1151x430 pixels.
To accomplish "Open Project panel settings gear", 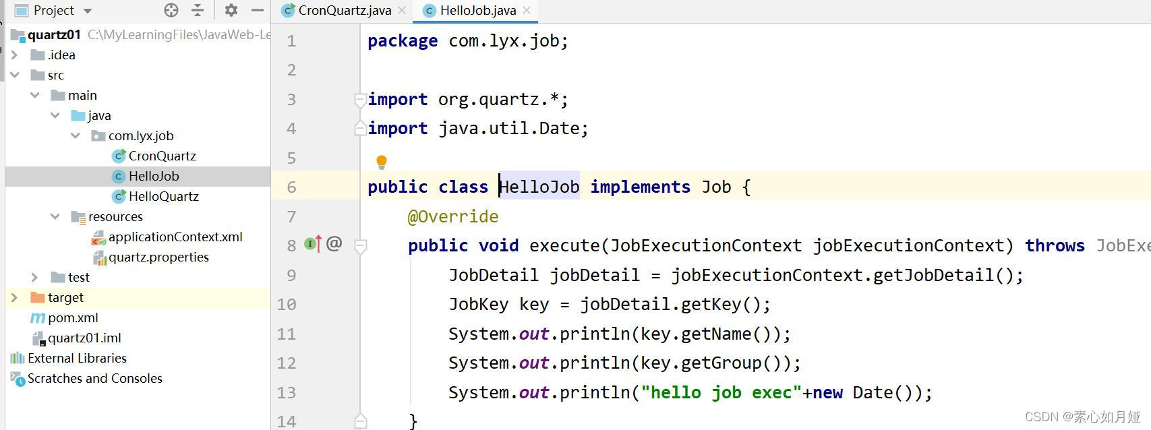I will click(231, 10).
